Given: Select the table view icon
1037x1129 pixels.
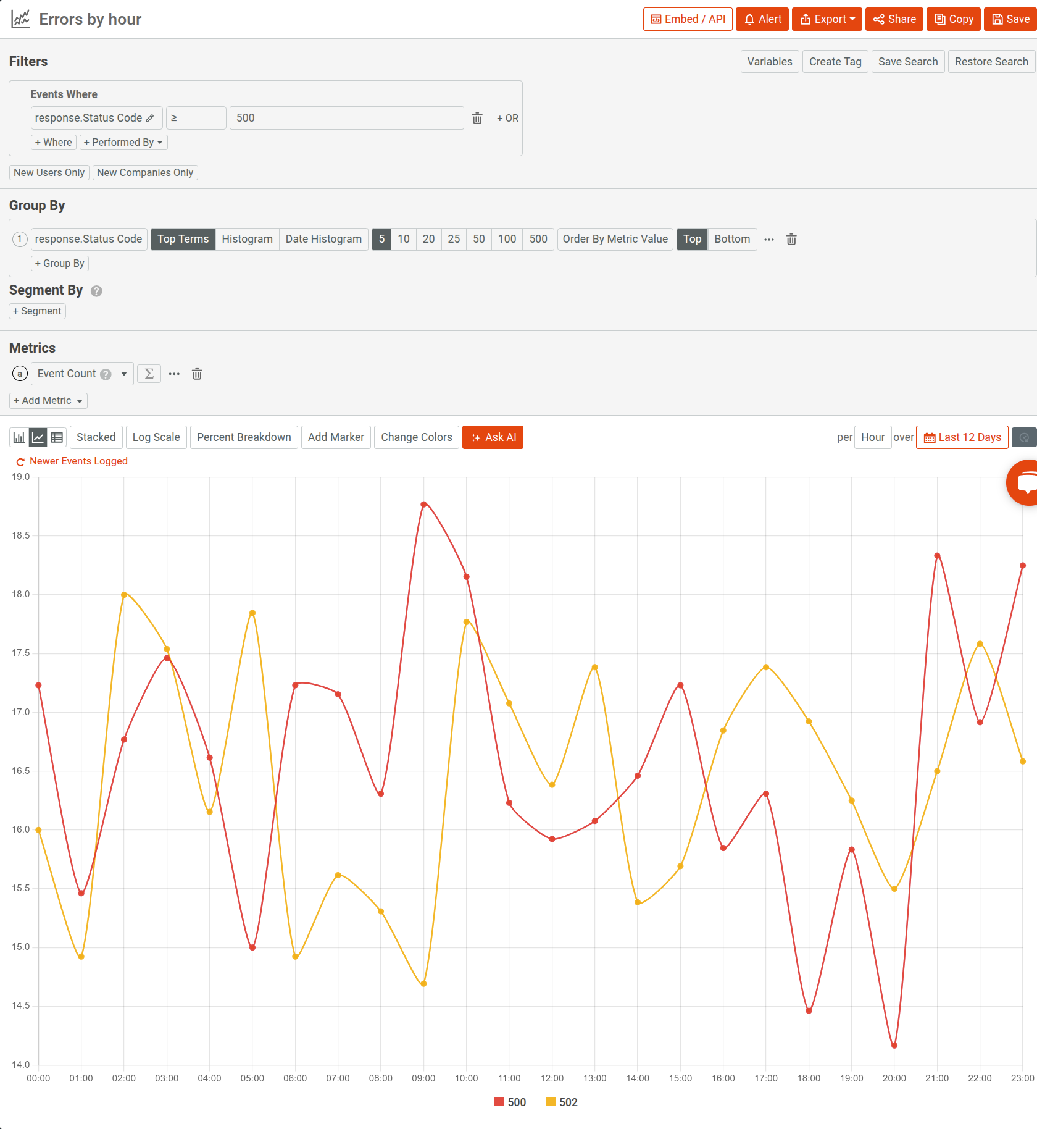Looking at the screenshot, I should coord(57,437).
